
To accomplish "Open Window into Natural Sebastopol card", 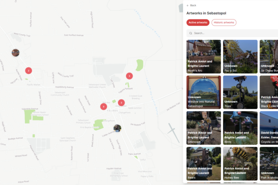I will tap(204, 92).
